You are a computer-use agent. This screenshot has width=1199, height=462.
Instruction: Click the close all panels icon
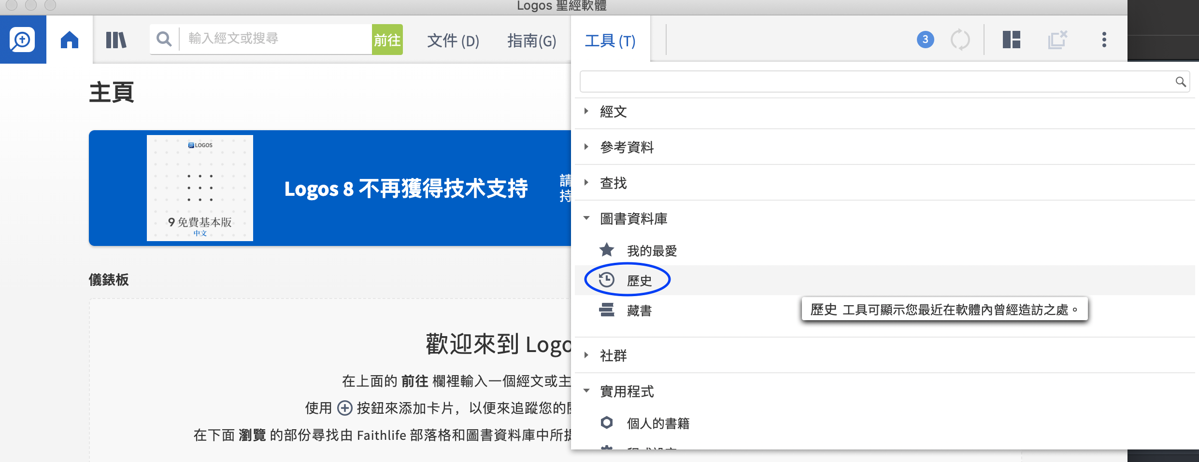(x=1057, y=40)
